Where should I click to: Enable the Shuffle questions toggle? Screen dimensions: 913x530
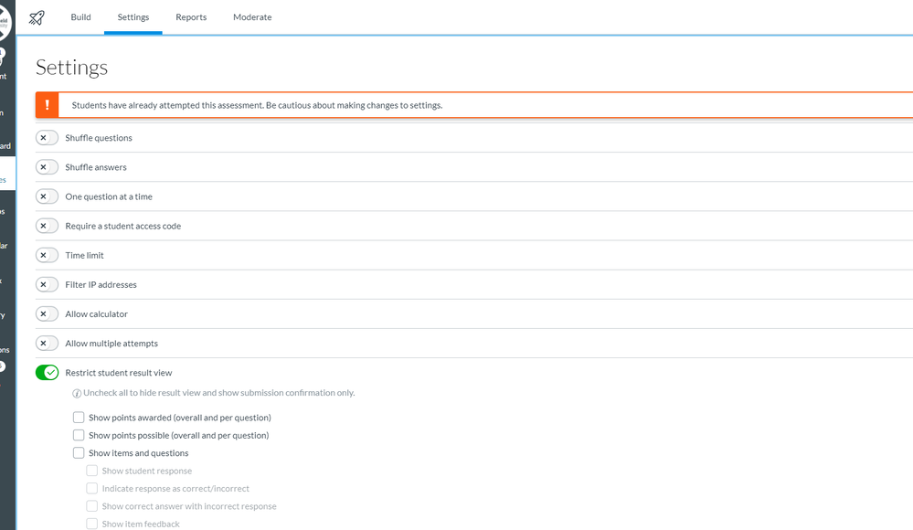(47, 138)
